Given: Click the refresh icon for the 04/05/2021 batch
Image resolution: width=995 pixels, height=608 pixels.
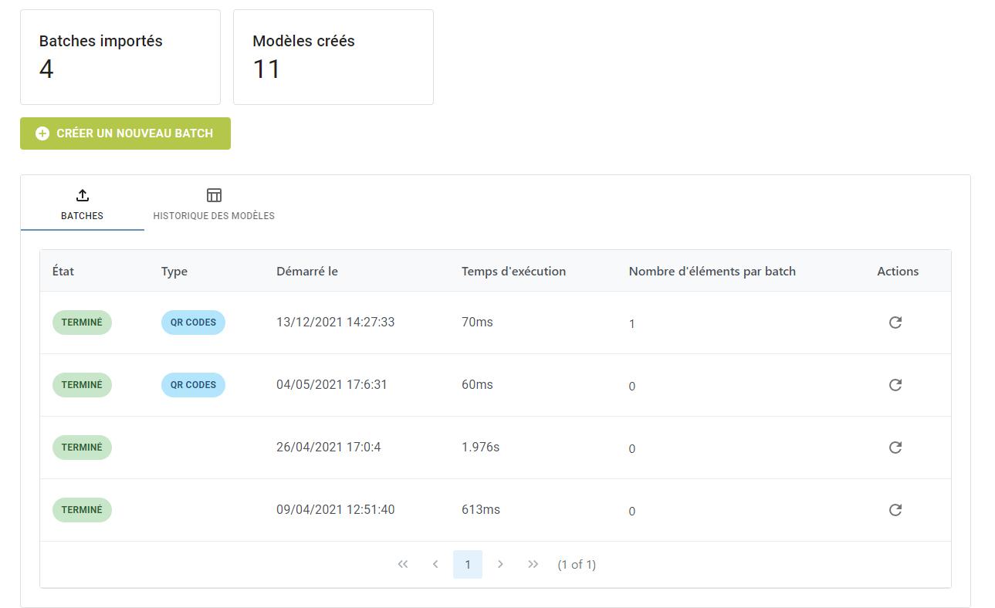Looking at the screenshot, I should [895, 385].
